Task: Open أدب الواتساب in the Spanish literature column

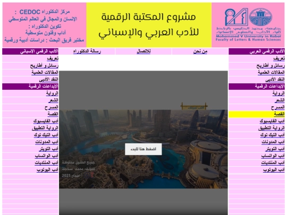Action: [x=46, y=156]
